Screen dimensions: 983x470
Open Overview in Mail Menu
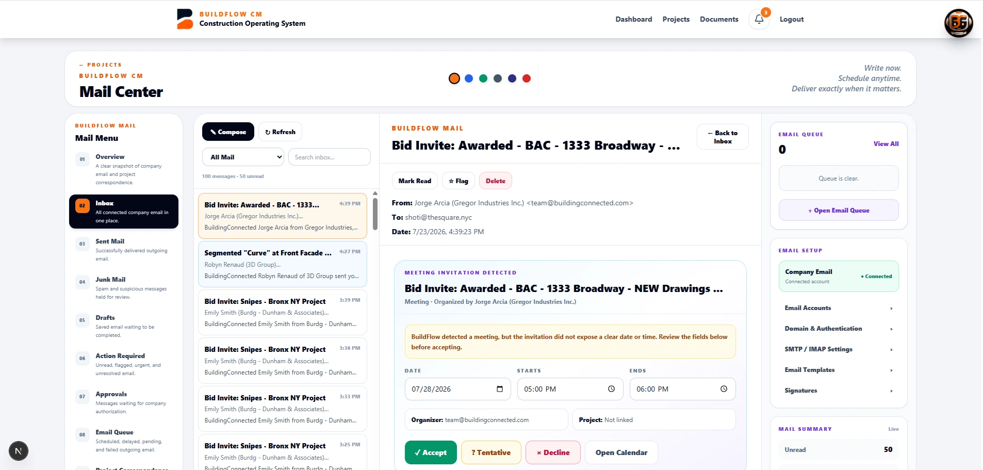click(124, 169)
